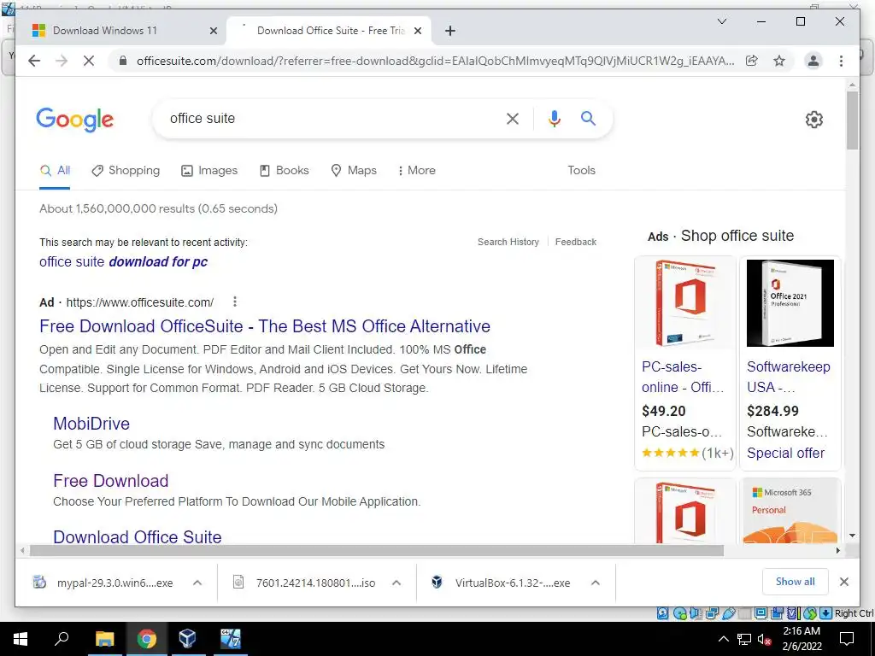The image size is (875, 656).
Task: Open VirtualBox from the taskbar
Action: point(188,639)
